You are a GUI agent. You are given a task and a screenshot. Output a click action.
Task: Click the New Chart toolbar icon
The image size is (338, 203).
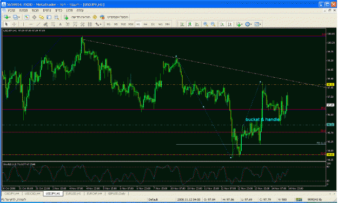pyautogui.click(x=6, y=17)
